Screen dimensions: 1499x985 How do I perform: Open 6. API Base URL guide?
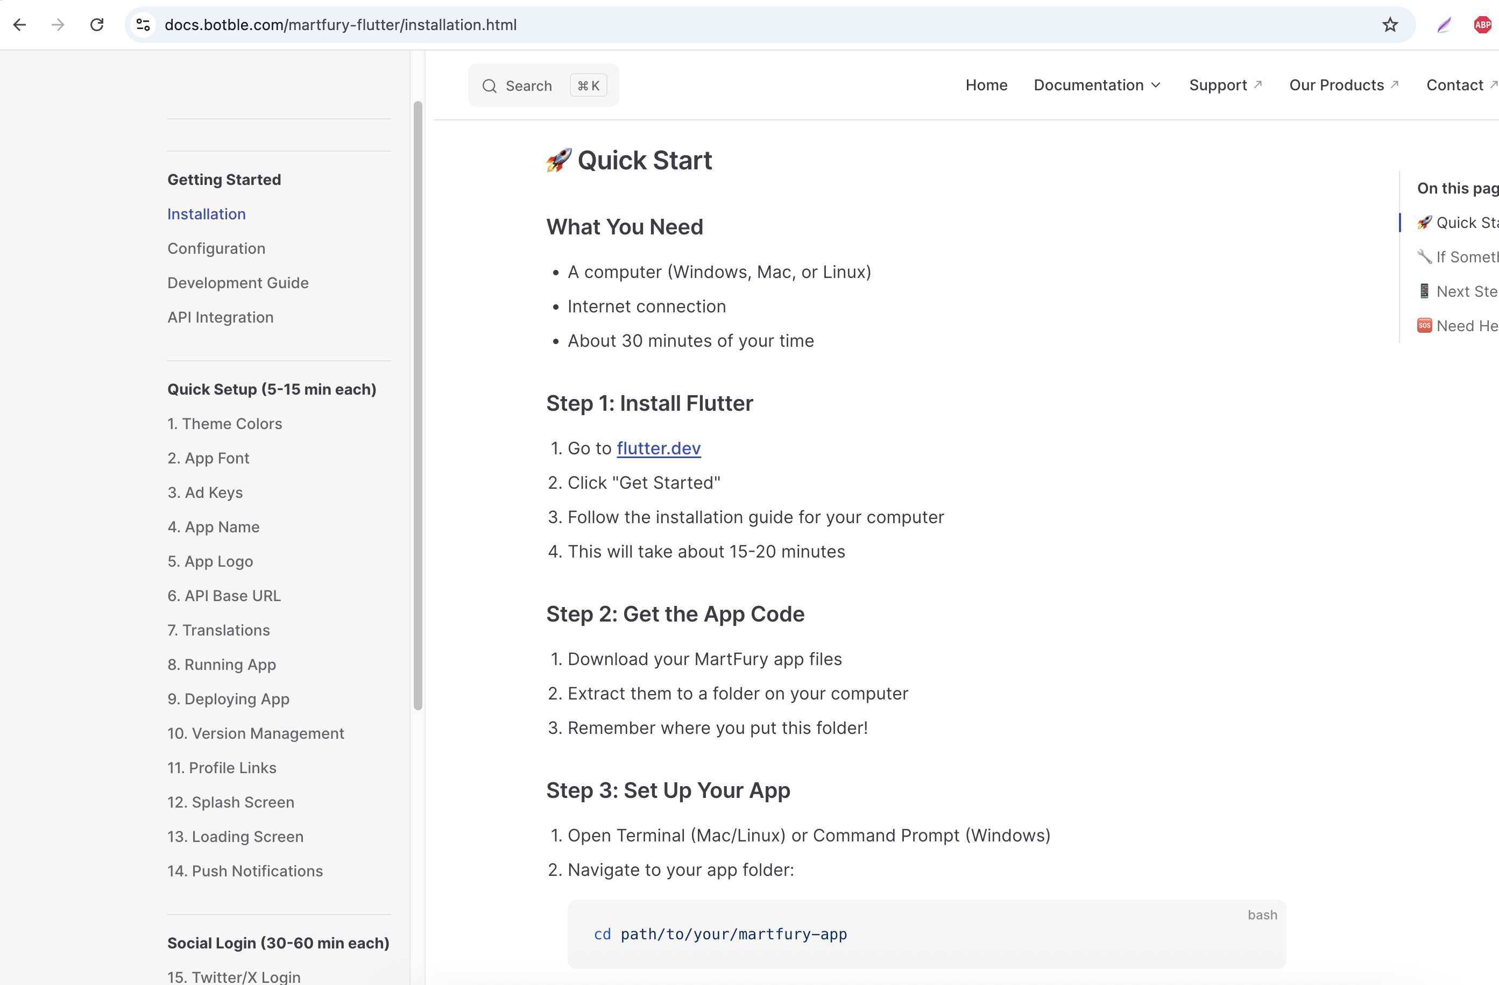click(224, 595)
